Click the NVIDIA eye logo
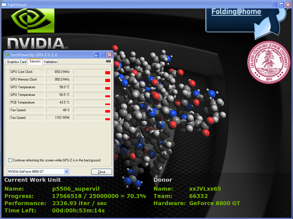Screen dimensions: 293x219 (33, 21)
